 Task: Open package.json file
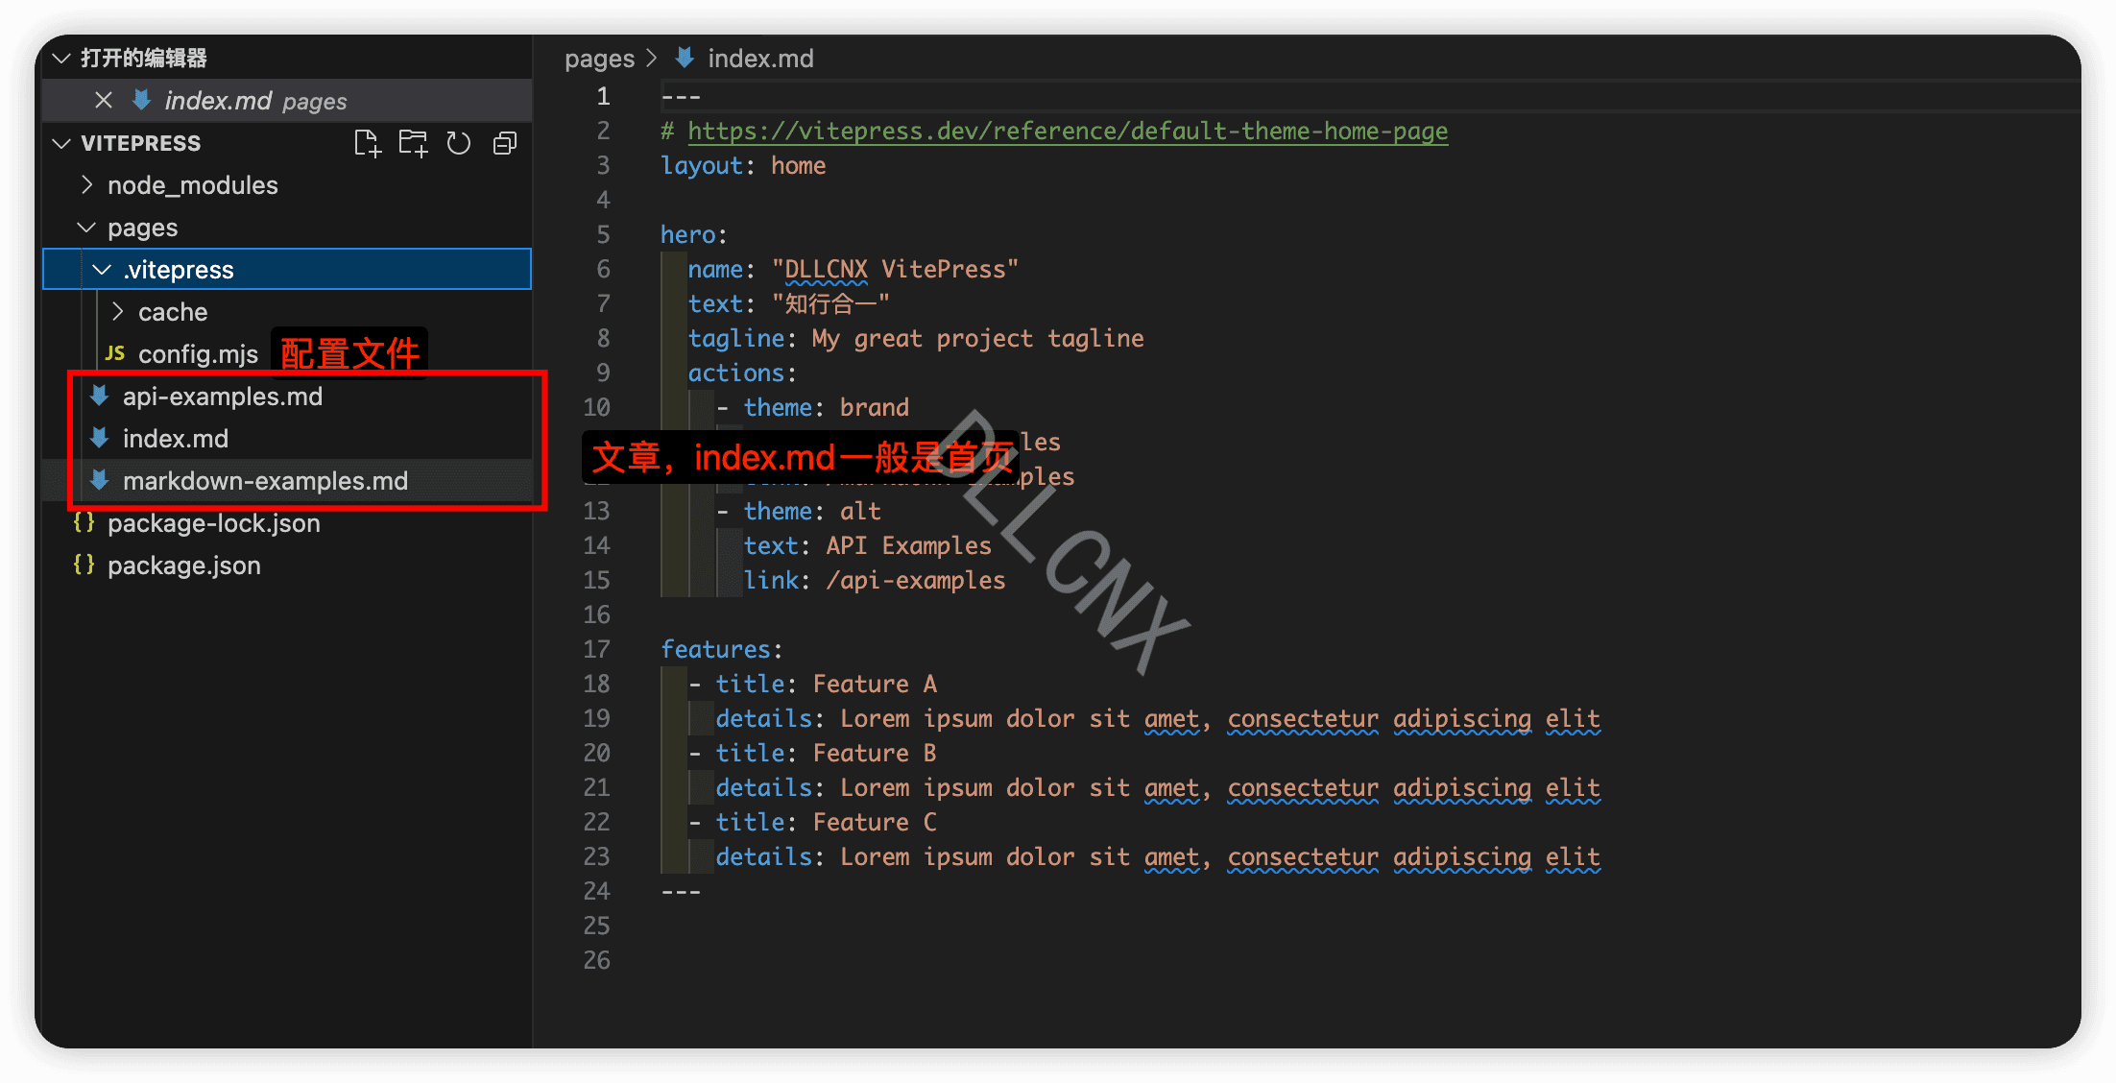pyautogui.click(x=184, y=566)
